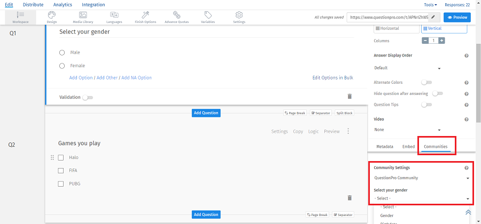The height and width of the screenshot is (224, 481).
Task: Click the double chevron collapse icon
Action: tap(468, 212)
